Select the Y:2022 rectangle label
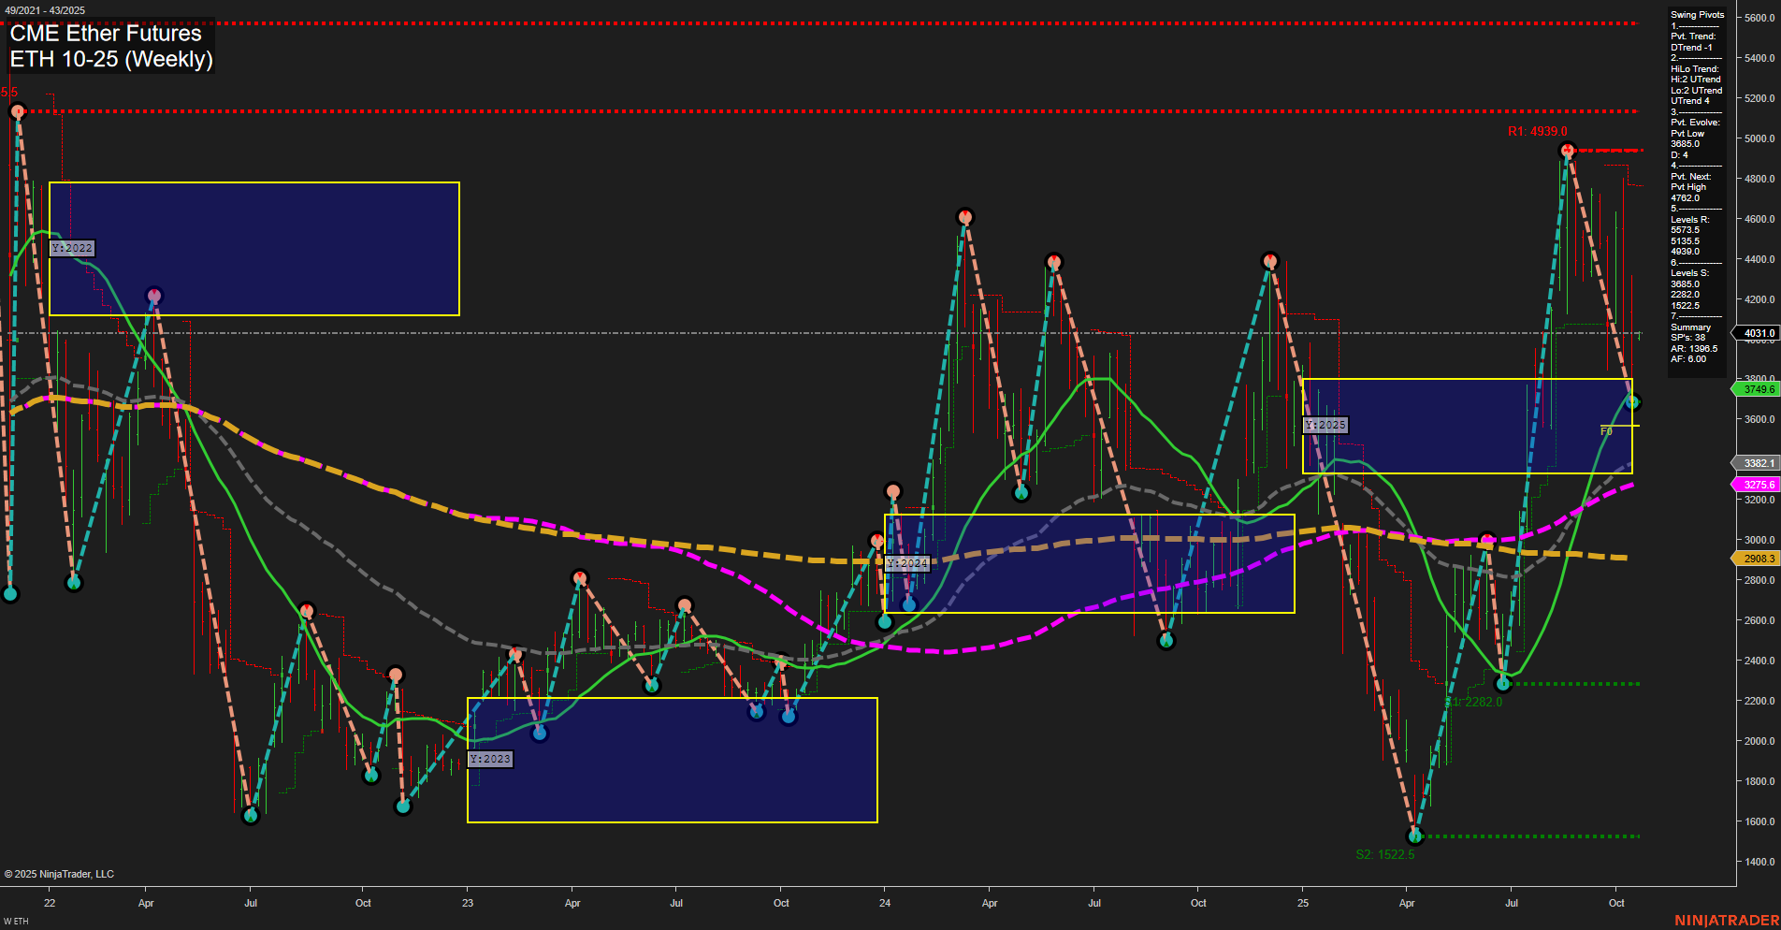The width and height of the screenshot is (1781, 930). click(72, 248)
